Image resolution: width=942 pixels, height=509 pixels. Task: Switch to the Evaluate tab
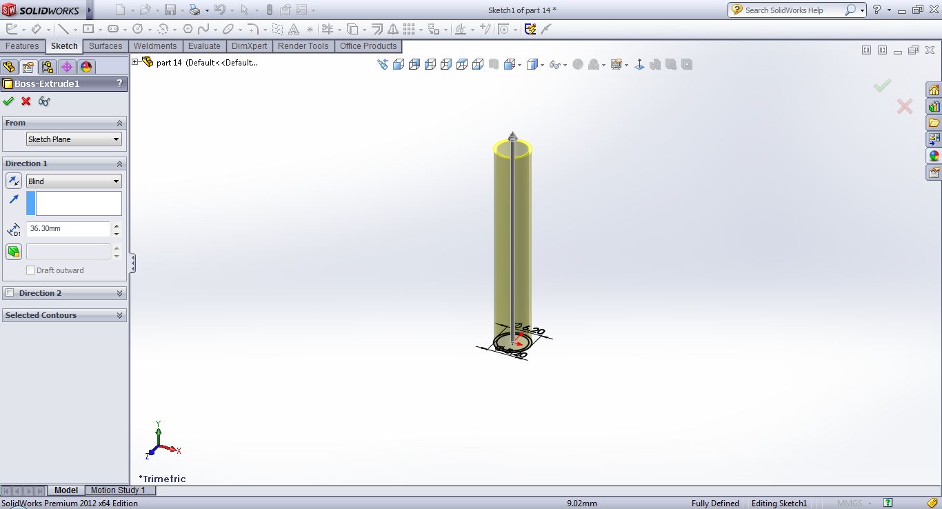(x=204, y=46)
